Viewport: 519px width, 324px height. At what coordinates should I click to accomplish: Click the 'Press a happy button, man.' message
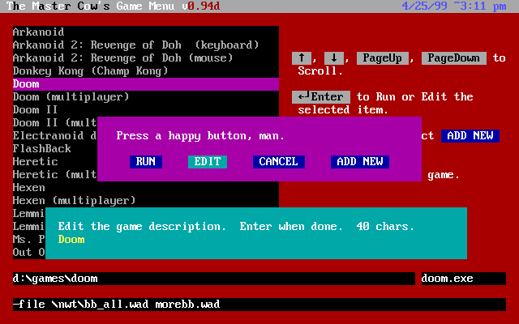200,136
